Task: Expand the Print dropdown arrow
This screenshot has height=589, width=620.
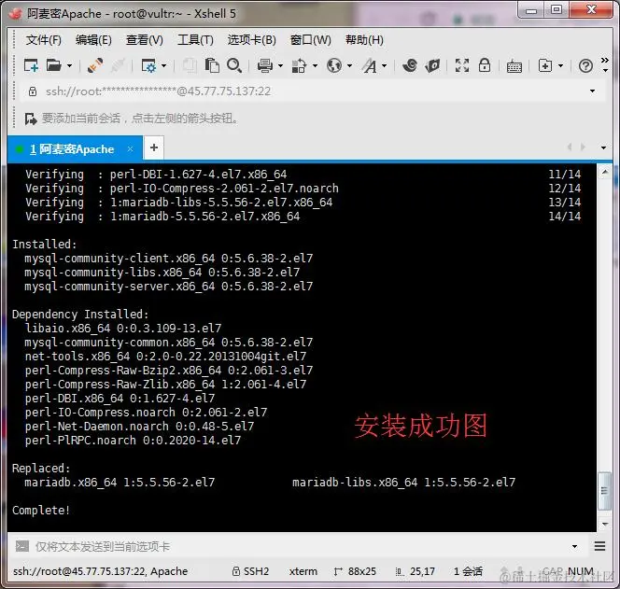Action: [280, 65]
